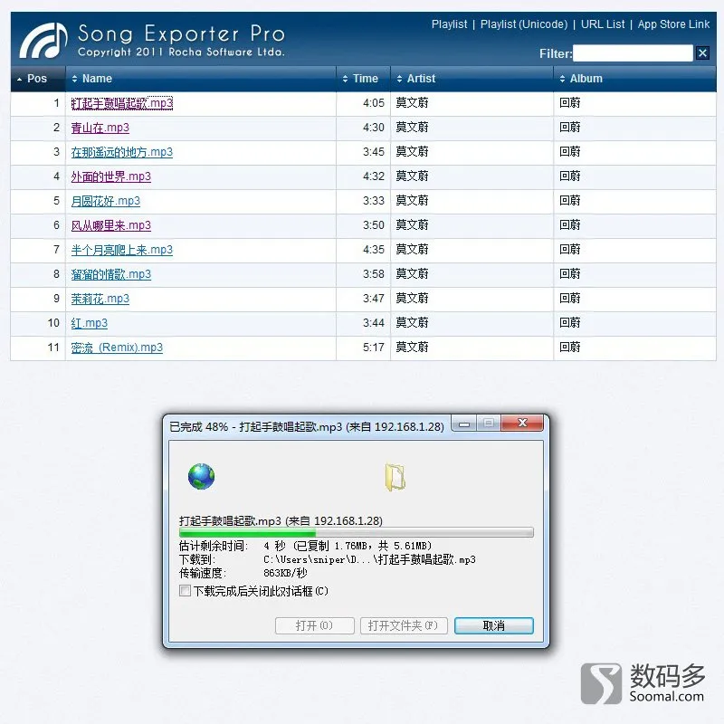Click album 回蔚 in row 11
This screenshot has height=724, width=724.
(570, 348)
